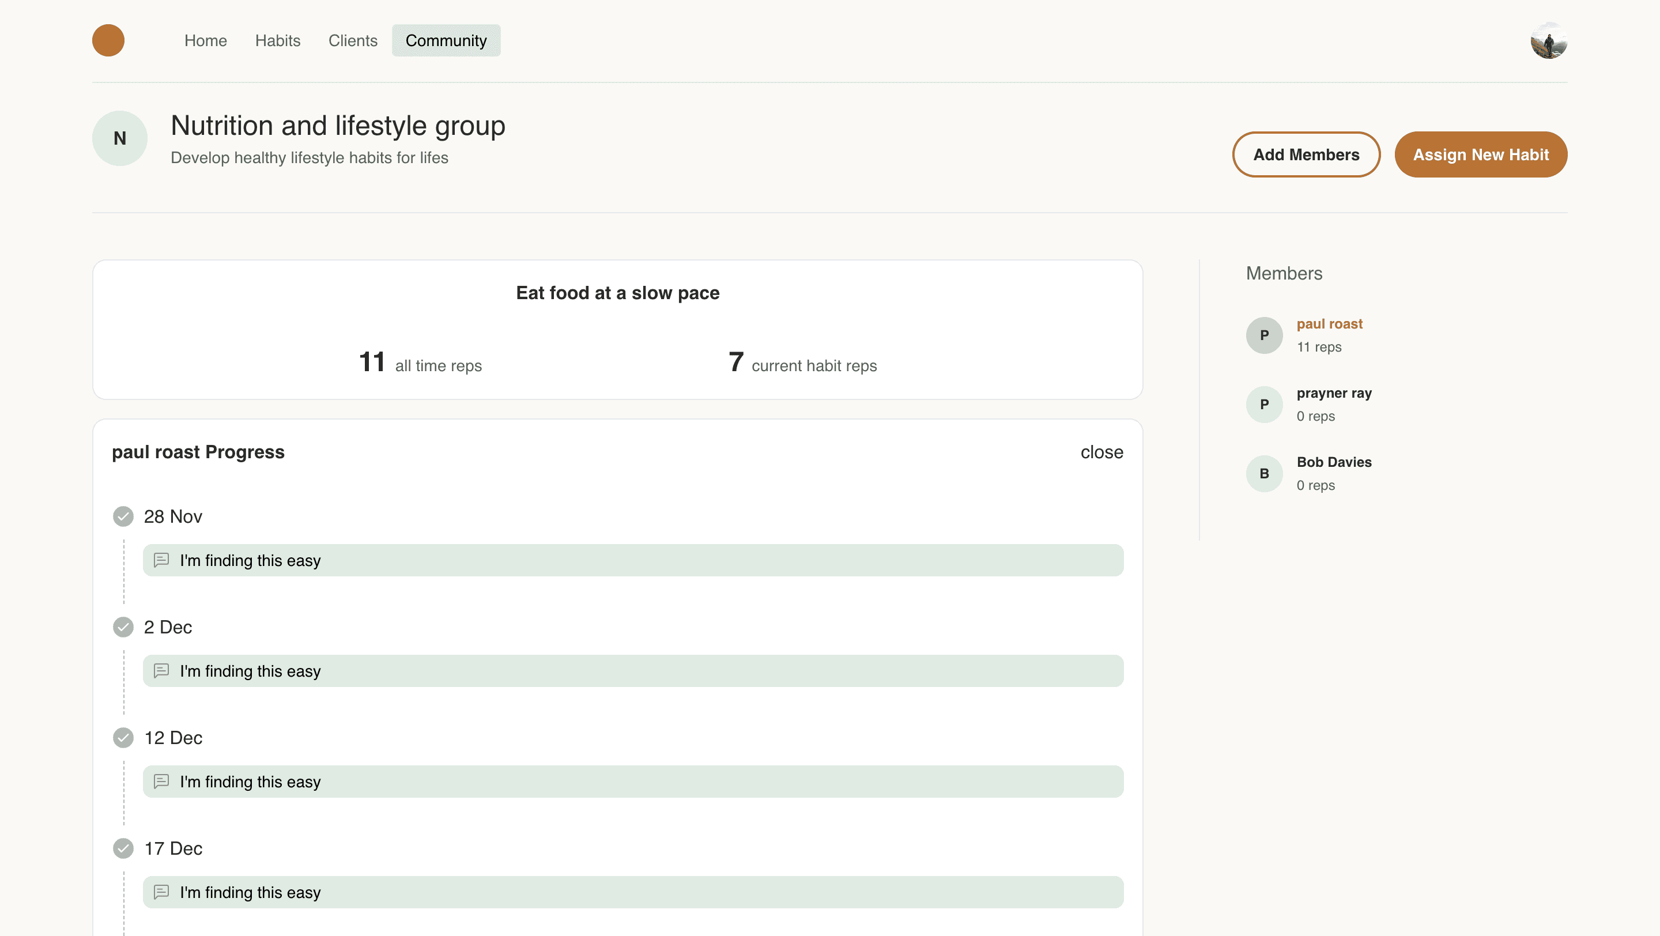Select member Bob Davies' name

(x=1334, y=462)
